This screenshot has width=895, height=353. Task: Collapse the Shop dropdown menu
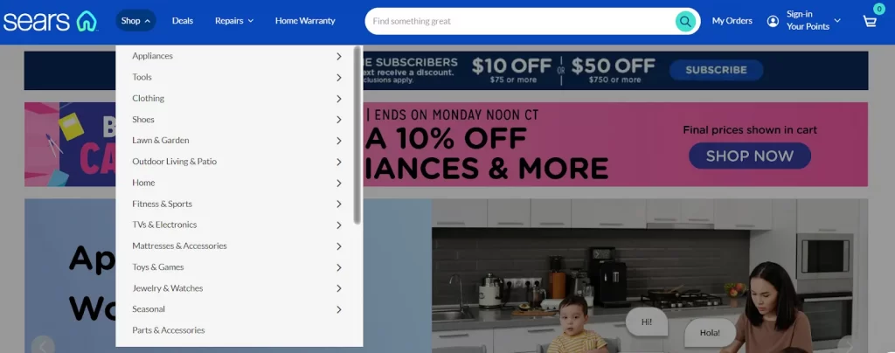click(135, 21)
